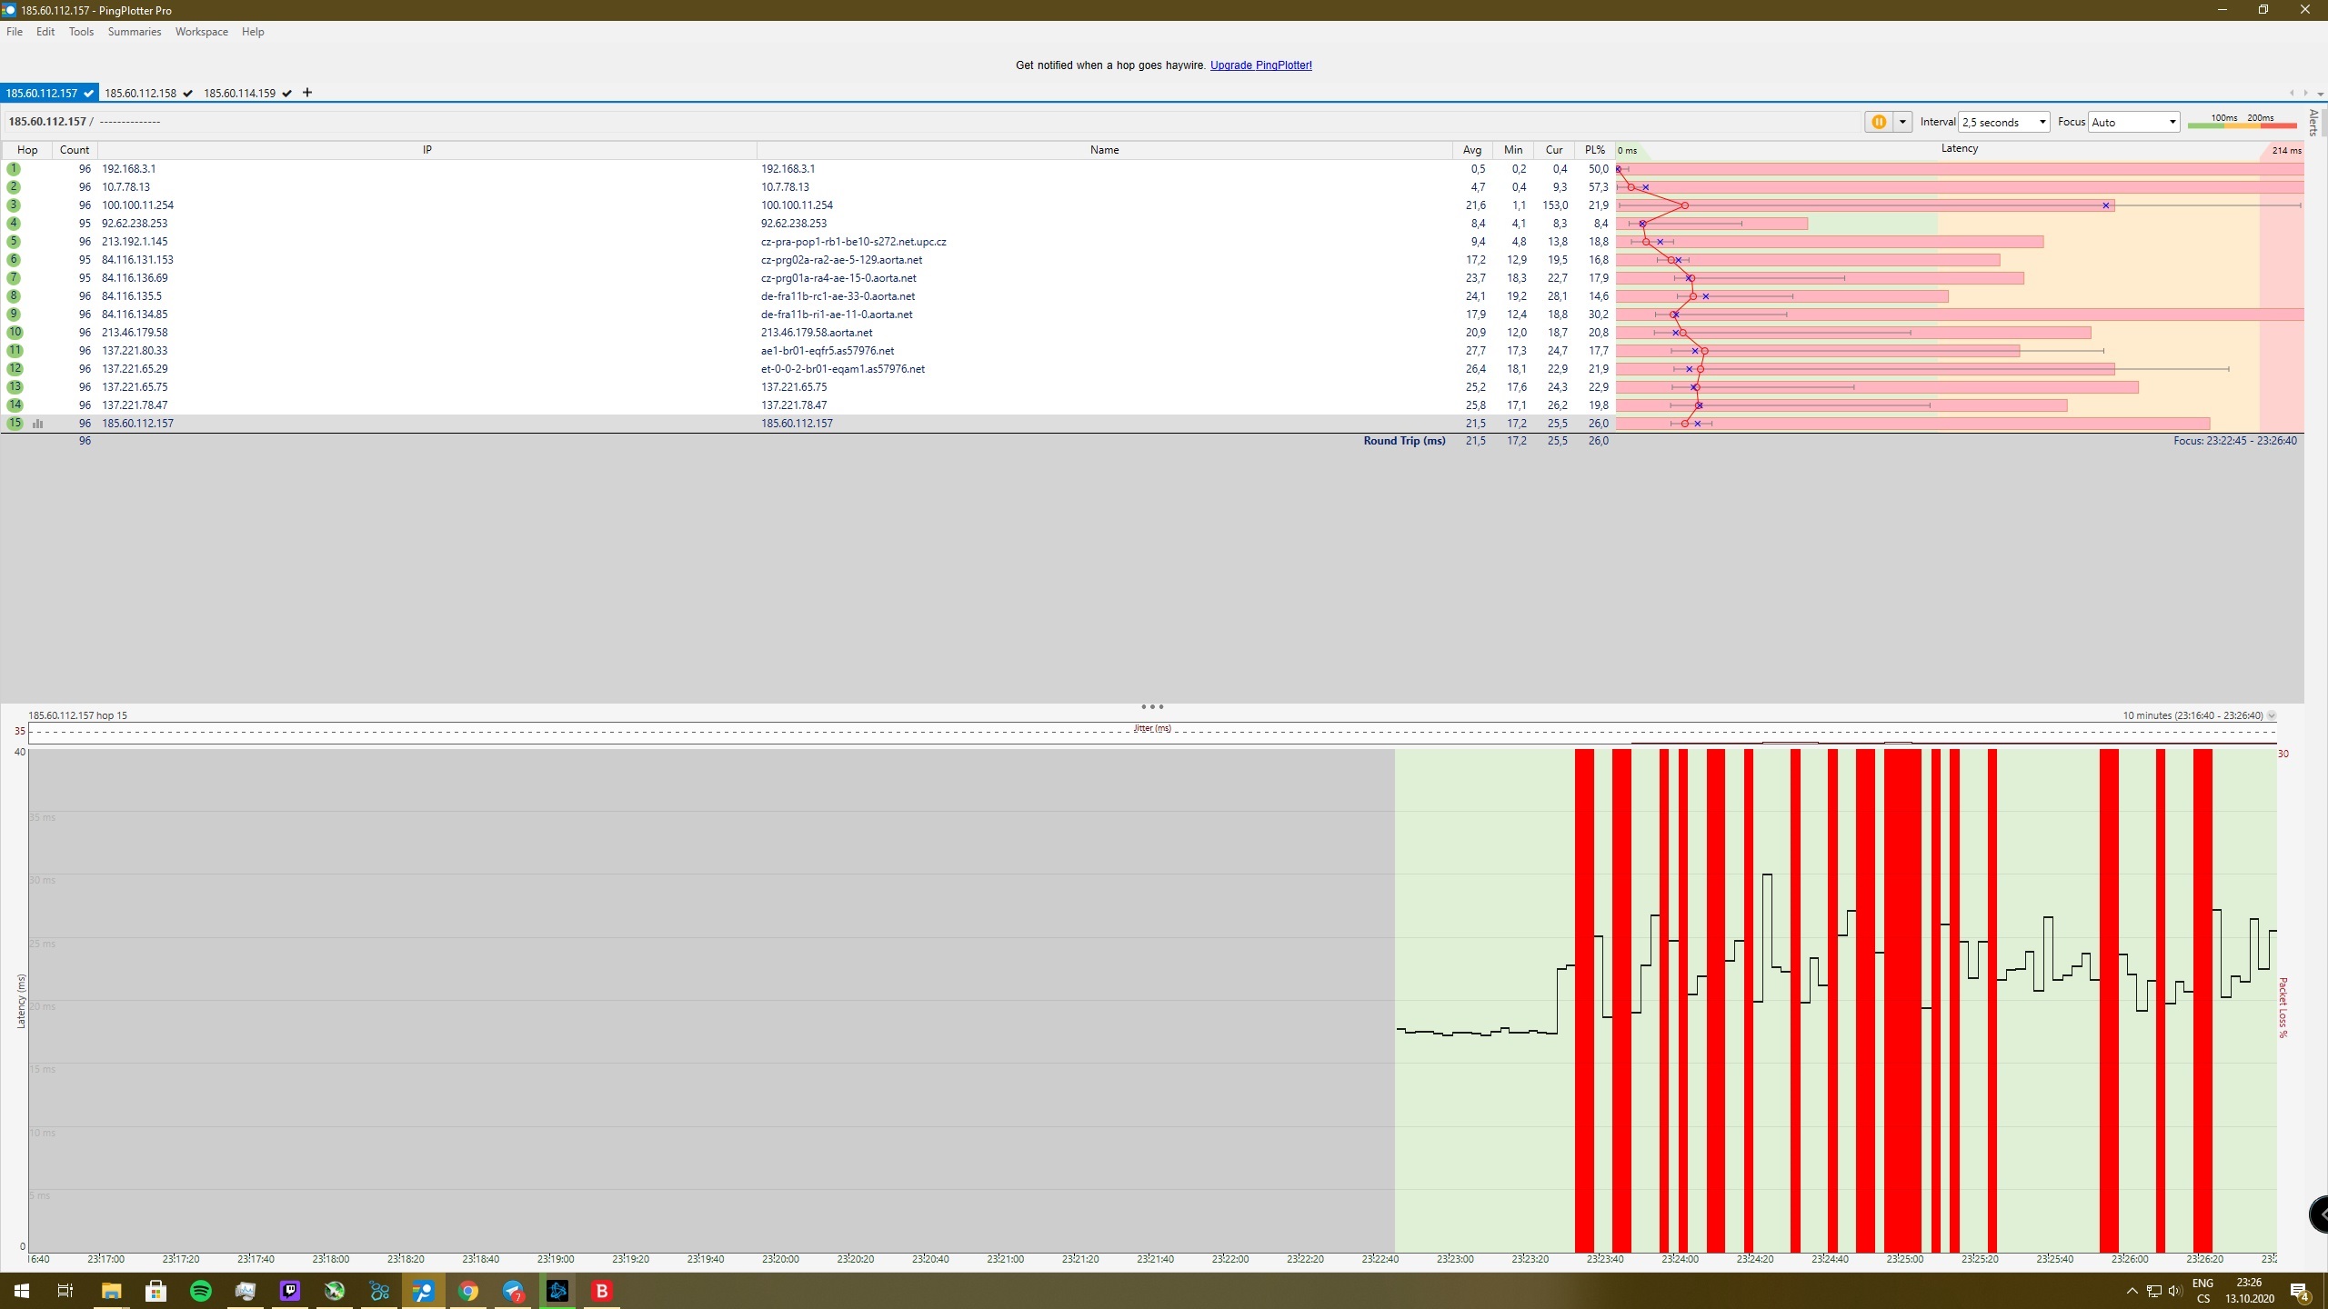Viewport: 2328px width, 1309px height.
Task: Open the vertical Alerts side panel
Action: tap(2313, 123)
